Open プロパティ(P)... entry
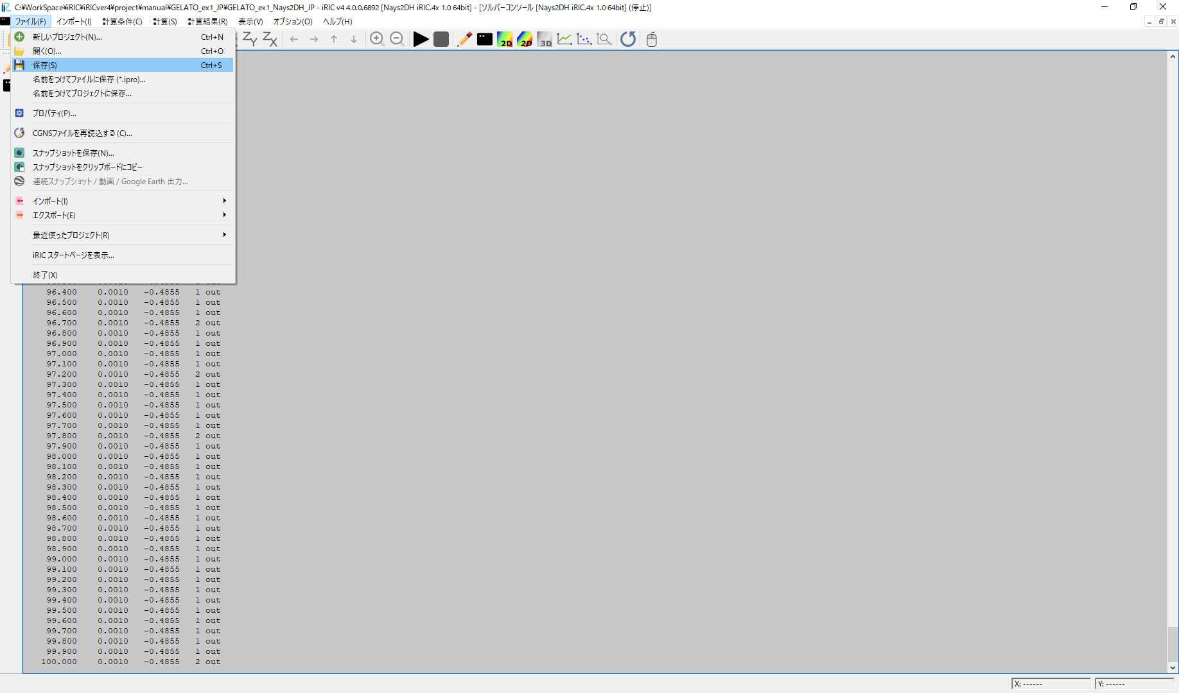 (123, 113)
